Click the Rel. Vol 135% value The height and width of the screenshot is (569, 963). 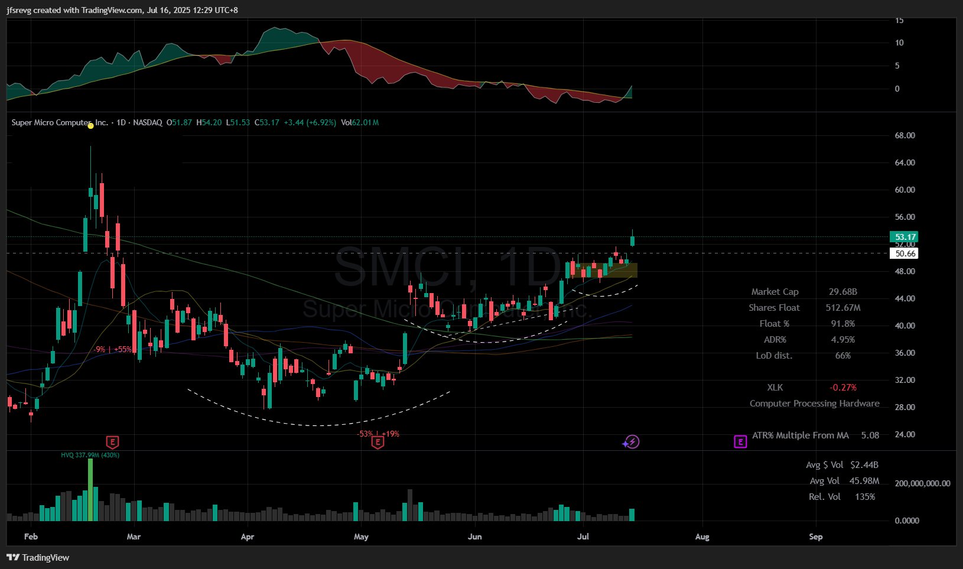pyautogui.click(x=865, y=496)
